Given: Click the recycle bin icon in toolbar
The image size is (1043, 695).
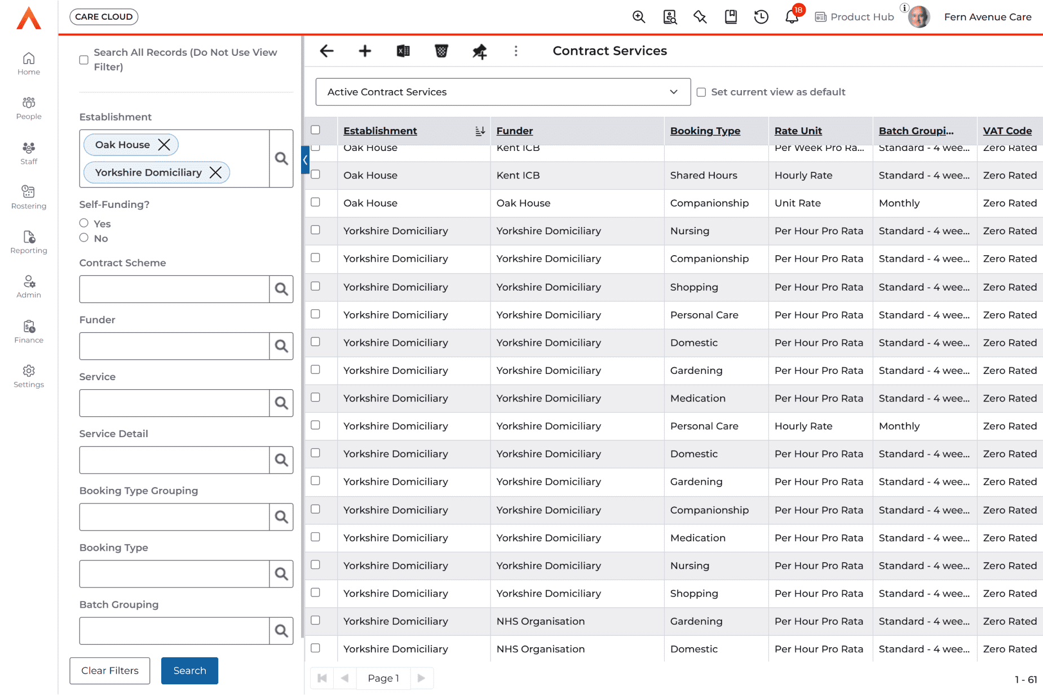Looking at the screenshot, I should (x=441, y=51).
